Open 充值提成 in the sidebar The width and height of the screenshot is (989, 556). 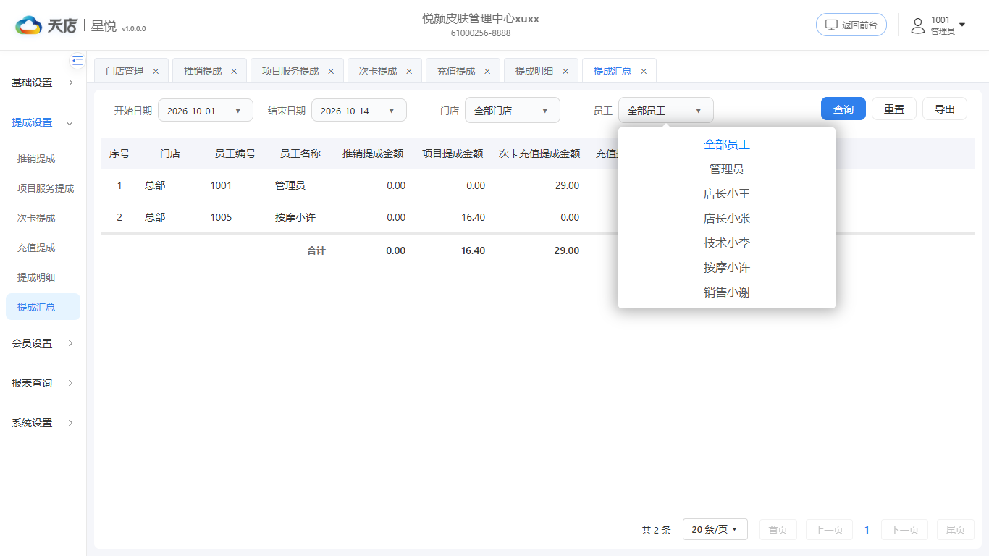(x=36, y=248)
